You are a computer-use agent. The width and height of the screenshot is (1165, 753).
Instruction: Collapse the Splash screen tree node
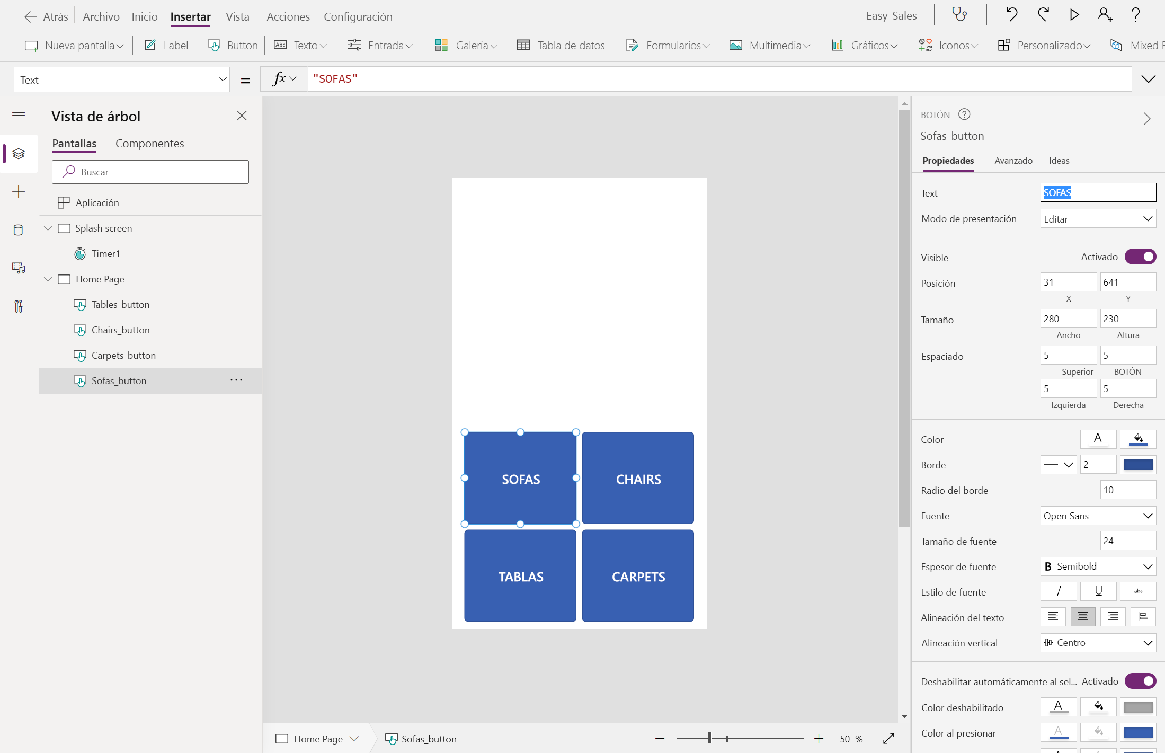tap(48, 228)
